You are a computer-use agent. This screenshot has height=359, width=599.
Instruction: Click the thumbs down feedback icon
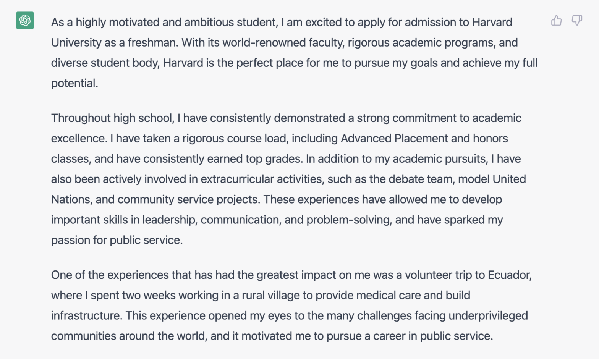[x=577, y=21]
